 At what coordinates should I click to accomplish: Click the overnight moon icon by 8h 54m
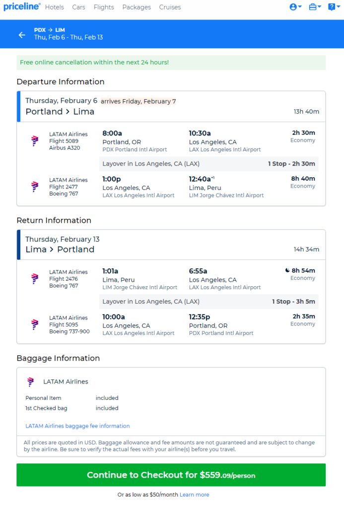(x=287, y=270)
